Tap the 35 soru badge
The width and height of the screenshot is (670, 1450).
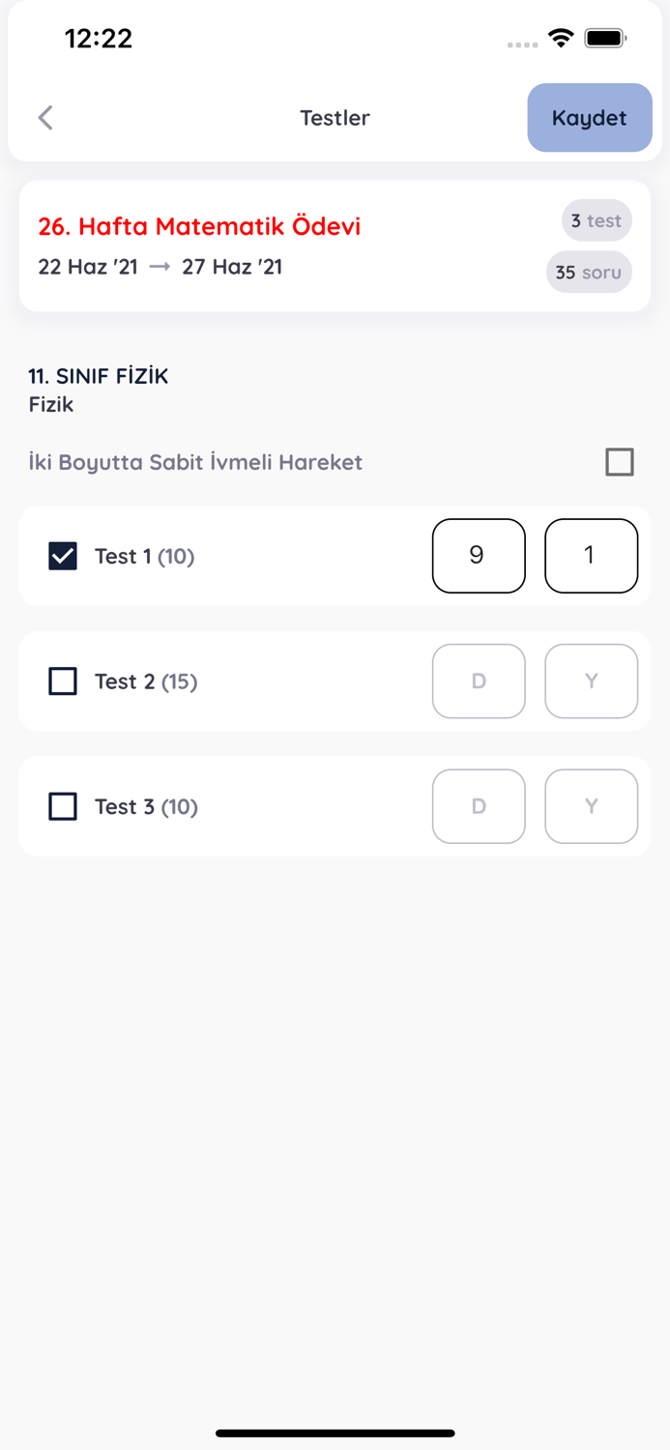pyautogui.click(x=589, y=272)
